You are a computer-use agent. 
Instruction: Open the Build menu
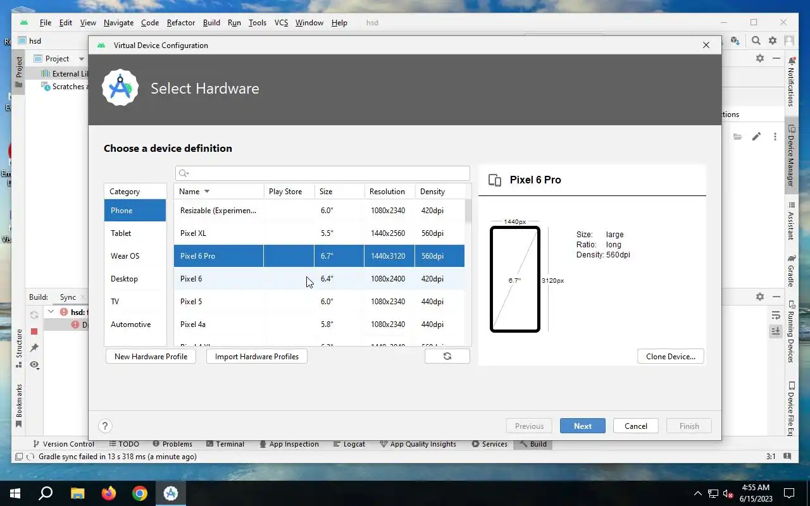(x=211, y=23)
